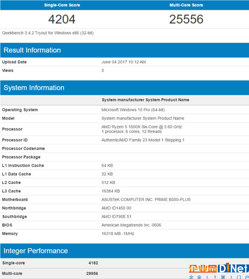Click the bold System manufacturer System Product Name heading
This screenshot has height=279, width=249.
[x=145, y=100]
